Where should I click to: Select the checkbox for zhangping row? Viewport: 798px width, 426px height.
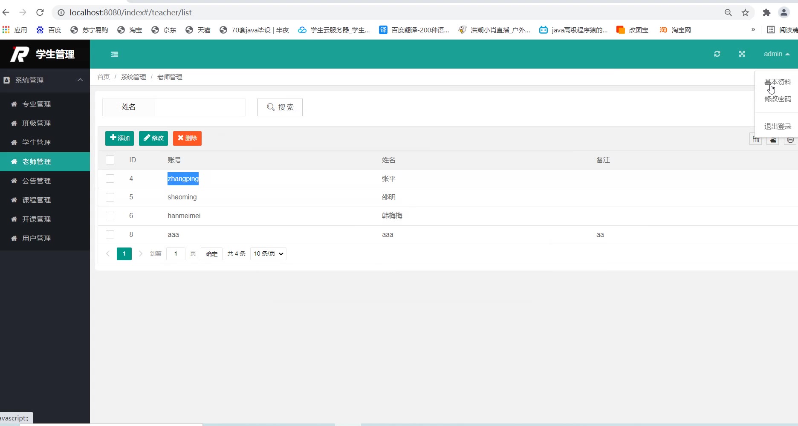click(x=110, y=178)
